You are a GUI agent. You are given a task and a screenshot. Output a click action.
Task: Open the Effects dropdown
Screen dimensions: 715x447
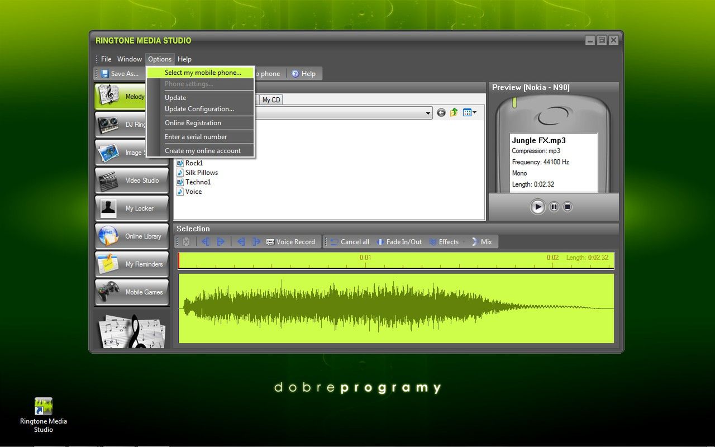pos(449,242)
